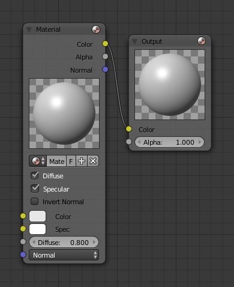Toggle the Material node preview sphere icon
Screen dimensions: 234x287
coord(96,29)
